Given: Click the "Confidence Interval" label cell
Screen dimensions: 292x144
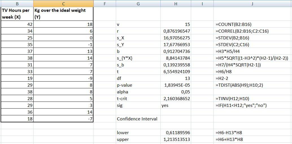Looking at the screenshot, I should pyautogui.click(x=138, y=119).
